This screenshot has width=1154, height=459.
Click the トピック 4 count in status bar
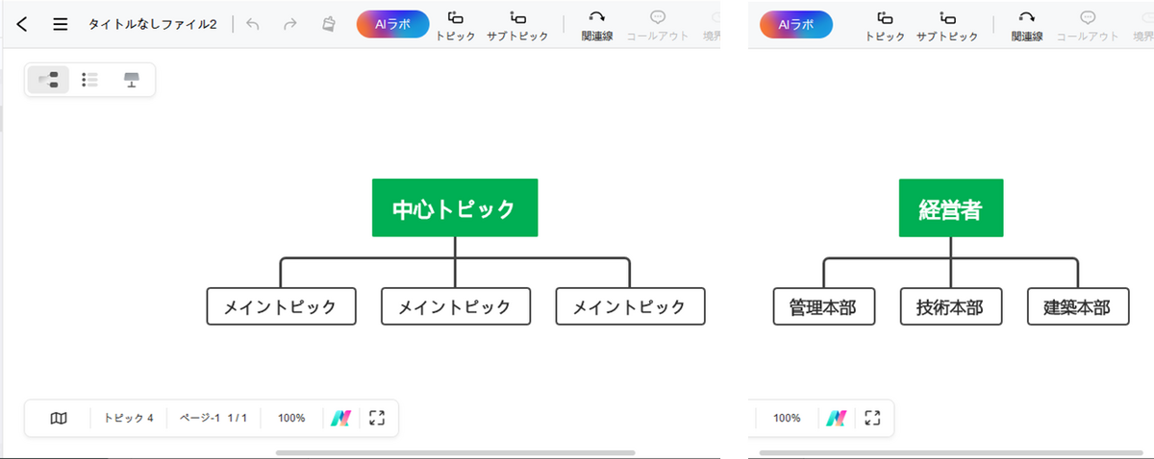[129, 418]
